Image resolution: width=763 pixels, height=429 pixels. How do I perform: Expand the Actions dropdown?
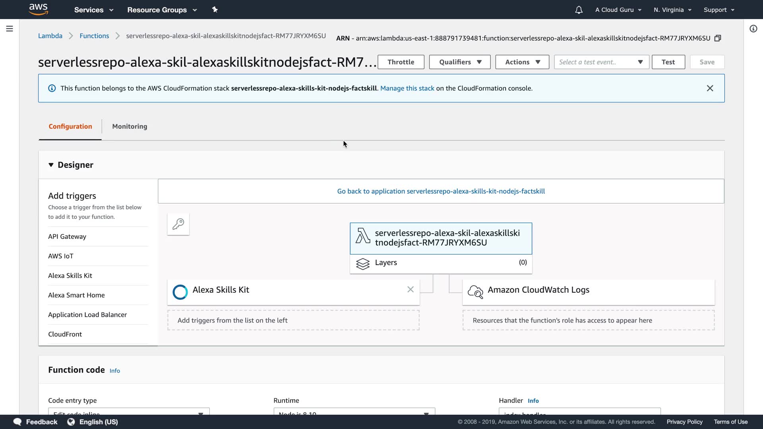coord(522,62)
